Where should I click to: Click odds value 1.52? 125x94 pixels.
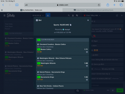(86, 77)
